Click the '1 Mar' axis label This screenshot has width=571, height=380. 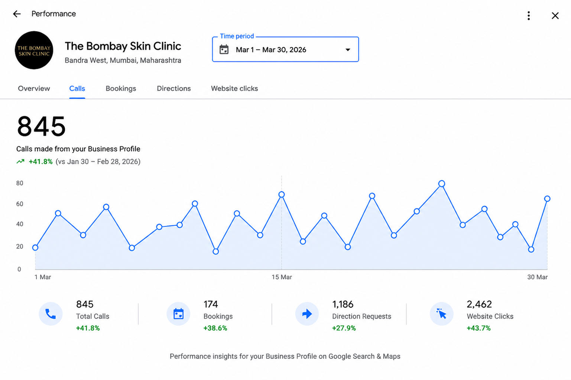tap(43, 277)
